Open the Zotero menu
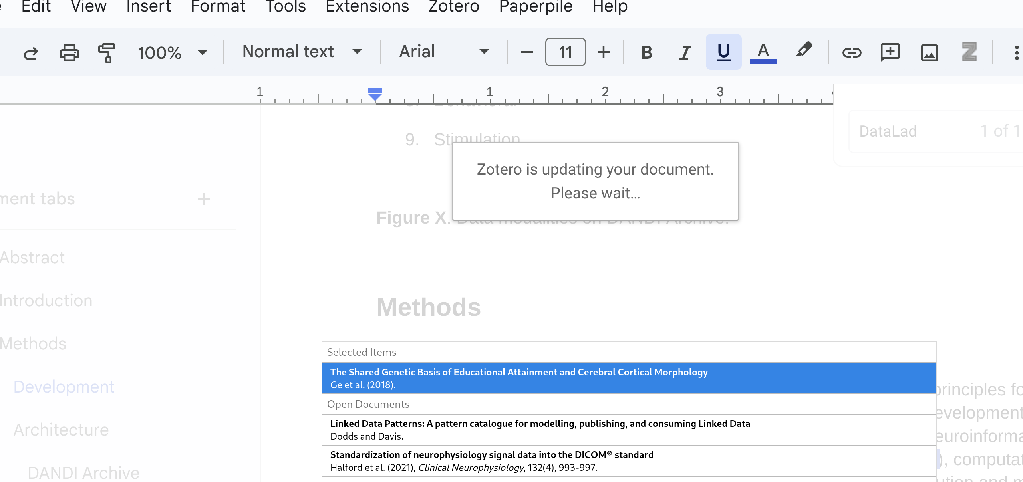 [454, 6]
